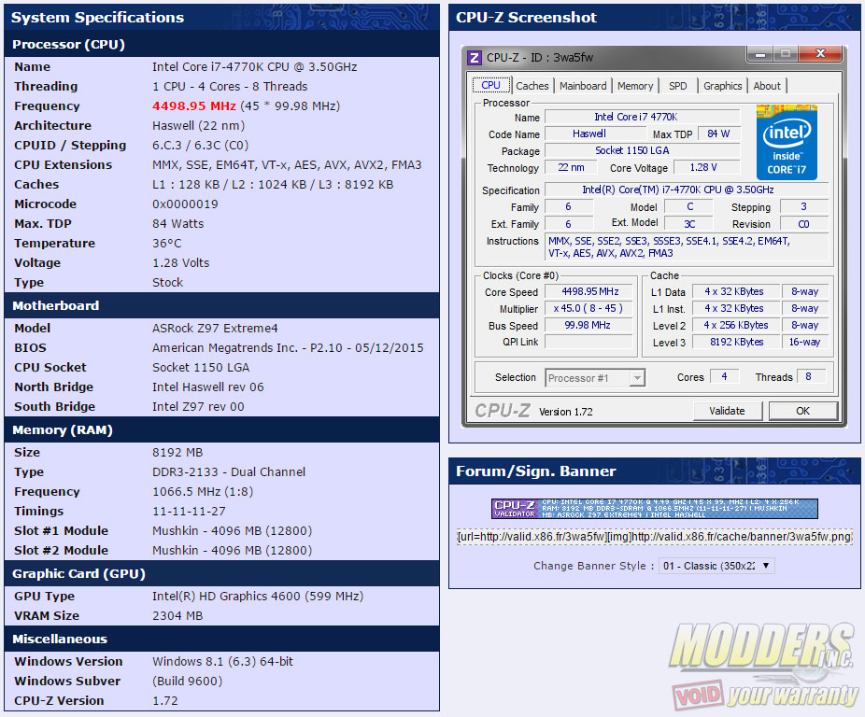This screenshot has height=717, width=865.
Task: Click the ASRock Z97 Extreme4 model text
Action: click(215, 329)
